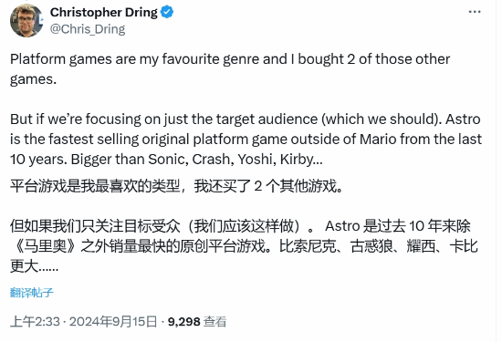This screenshot has width=502, height=342.
Task: Click '10 years' in the English paragraph
Action: (x=38, y=160)
